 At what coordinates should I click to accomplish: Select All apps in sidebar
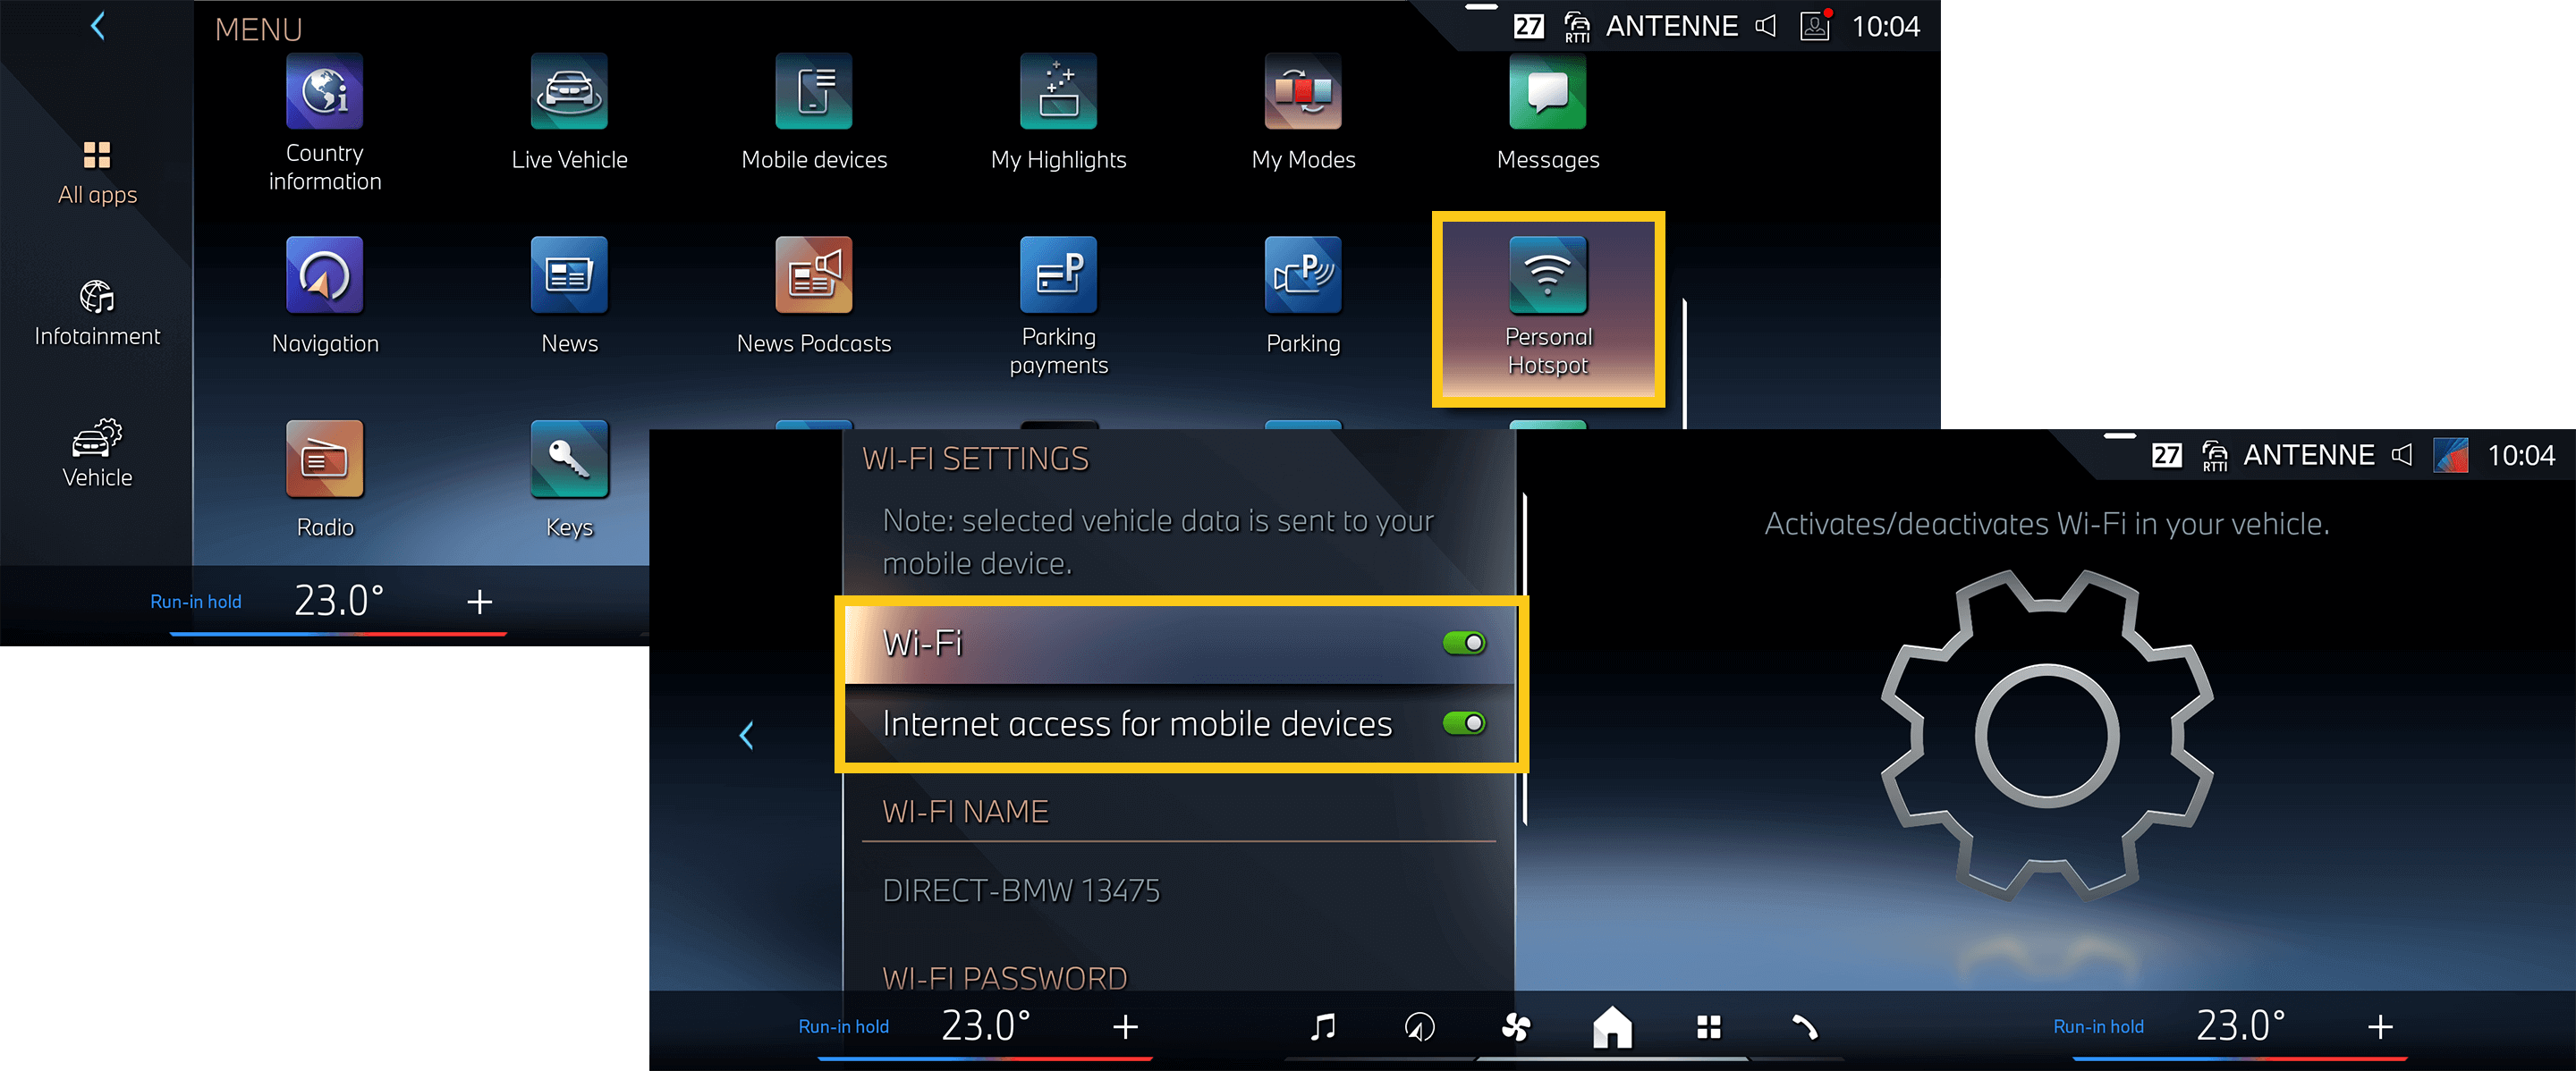coord(97,173)
